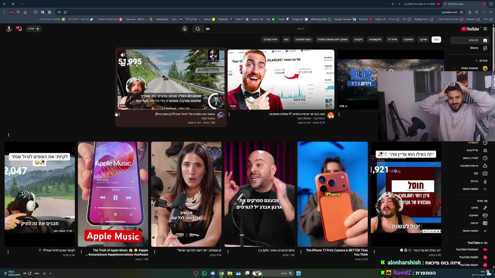Select the 'חדש בשבילך' filter chip
495x278 pixels.
point(270,39)
